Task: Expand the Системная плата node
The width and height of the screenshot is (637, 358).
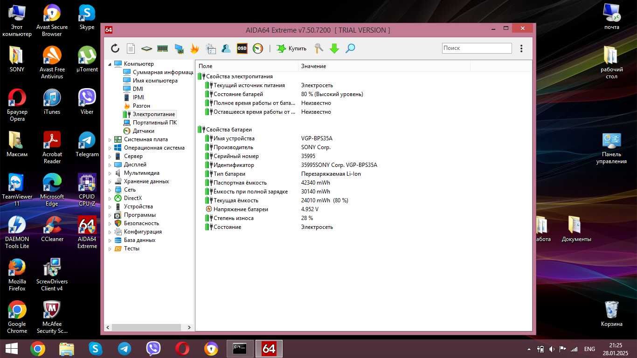Action: click(110, 139)
